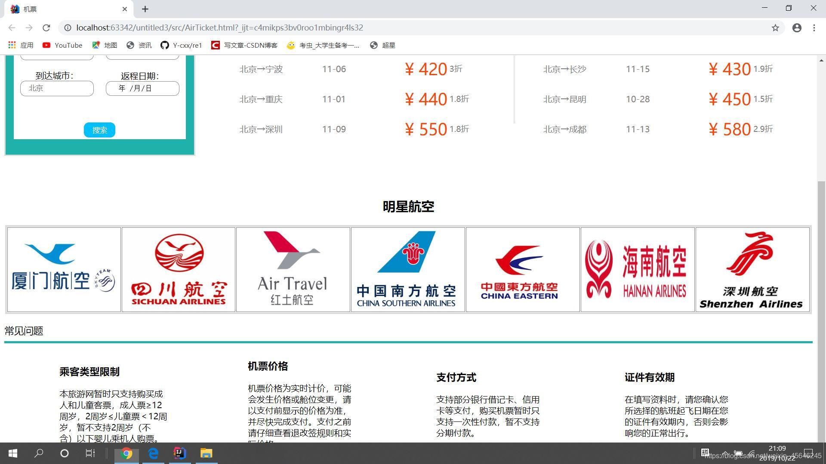Screen dimensions: 826x464
Task: Open 资讯 bookmark
Action: tap(139, 45)
